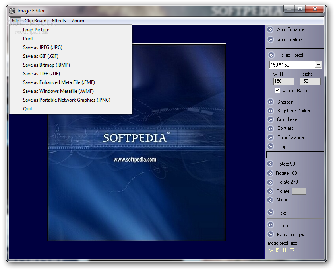This screenshot has height=270, width=335.
Task: Click the Auto Contrast label
Action: 290,40
